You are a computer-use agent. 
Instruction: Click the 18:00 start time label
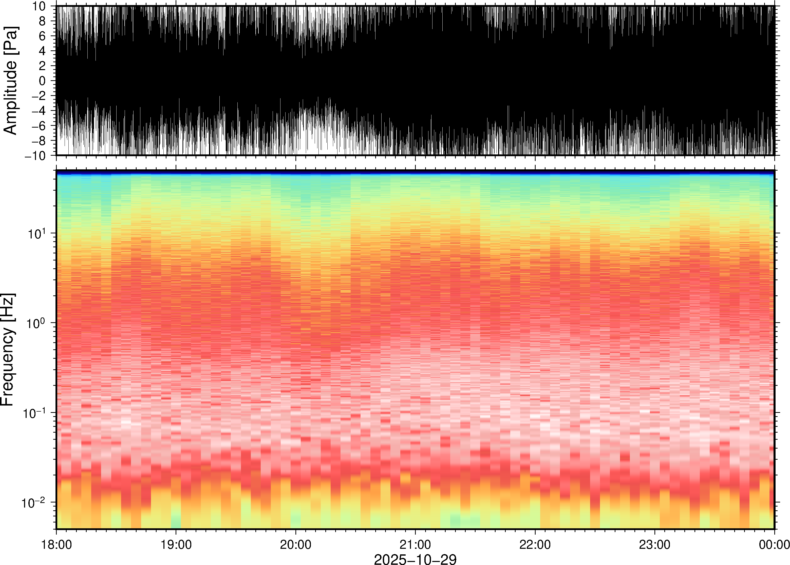[x=57, y=544]
